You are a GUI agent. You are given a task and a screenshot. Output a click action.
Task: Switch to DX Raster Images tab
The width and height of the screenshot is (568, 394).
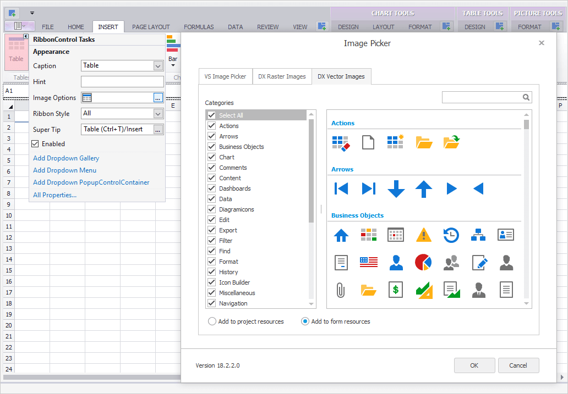(282, 76)
